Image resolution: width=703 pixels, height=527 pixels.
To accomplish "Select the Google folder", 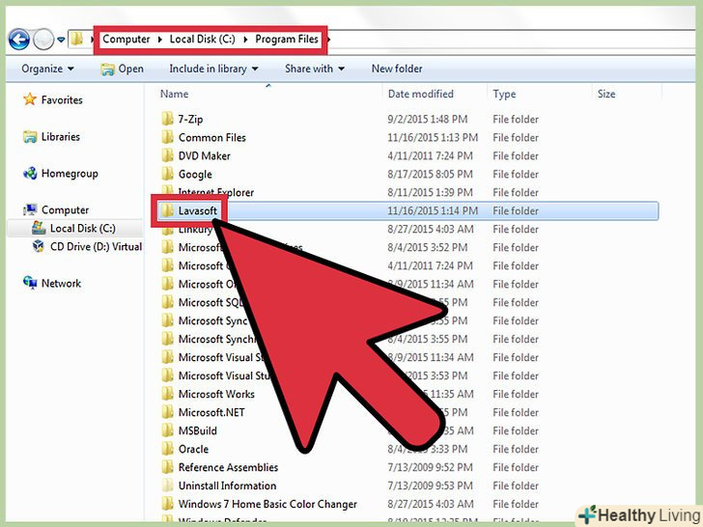I will point(195,175).
